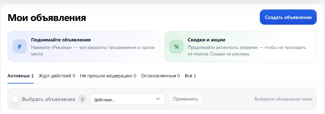The width and height of the screenshot is (325, 114).
Task: Click the Применить button
Action: pos(185,99)
